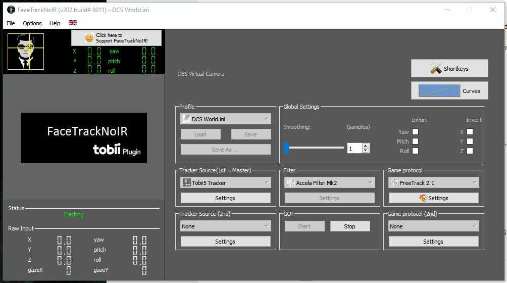The height and width of the screenshot is (283, 507).
Task: Click the Accela Filter Mk2 icon
Action: (291, 182)
